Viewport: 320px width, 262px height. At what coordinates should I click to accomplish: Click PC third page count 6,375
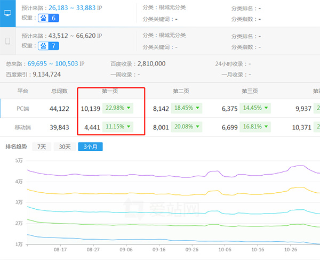[229, 109]
